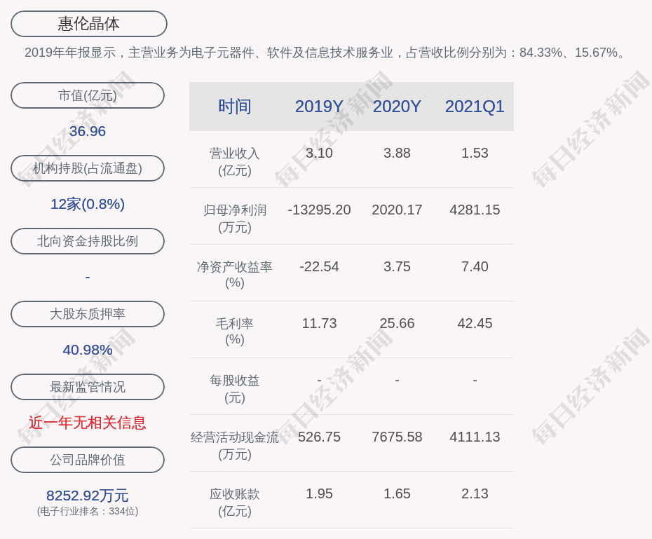Image resolution: width=652 pixels, height=539 pixels.
Task: Select revenue value 3.10
Action: [x=319, y=153]
